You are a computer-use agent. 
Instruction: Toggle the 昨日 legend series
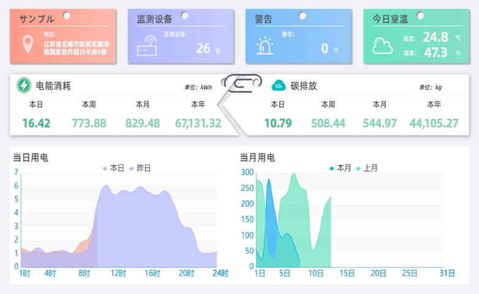[x=140, y=168]
